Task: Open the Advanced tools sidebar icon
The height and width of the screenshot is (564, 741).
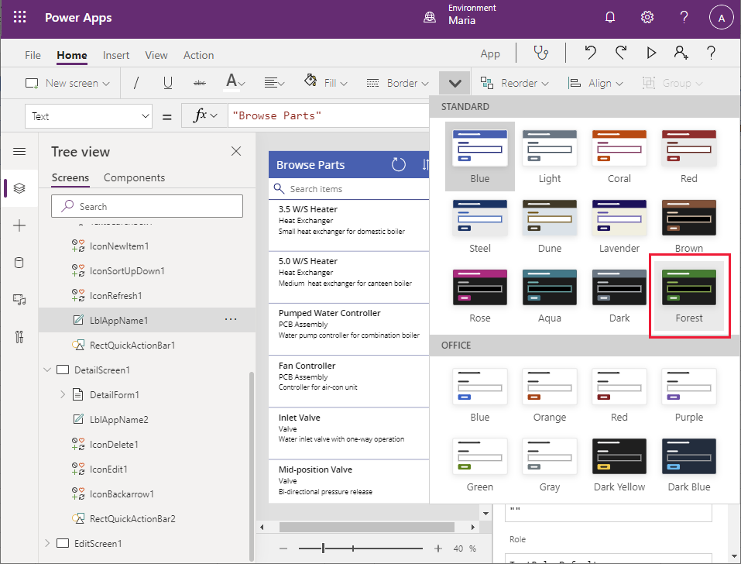Action: tap(19, 337)
